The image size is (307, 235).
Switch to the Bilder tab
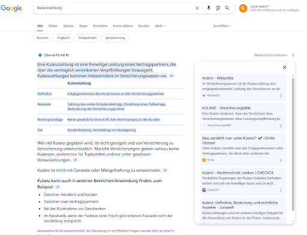tap(53, 26)
